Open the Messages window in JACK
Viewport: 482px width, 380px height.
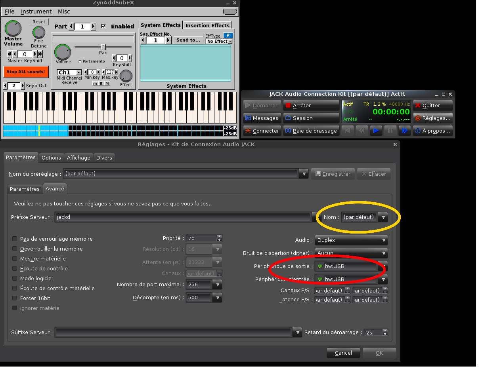(x=262, y=118)
